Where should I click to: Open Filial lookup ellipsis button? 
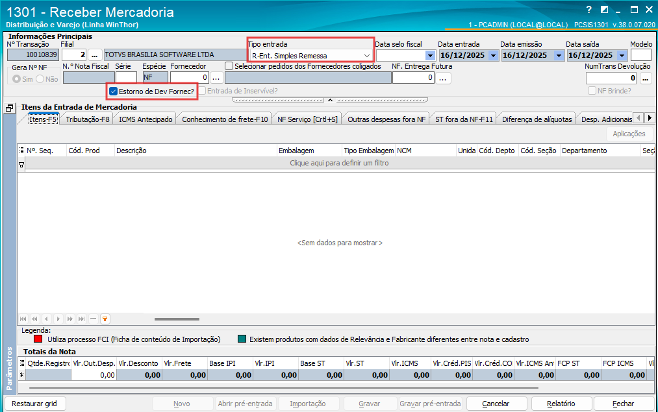tap(95, 55)
